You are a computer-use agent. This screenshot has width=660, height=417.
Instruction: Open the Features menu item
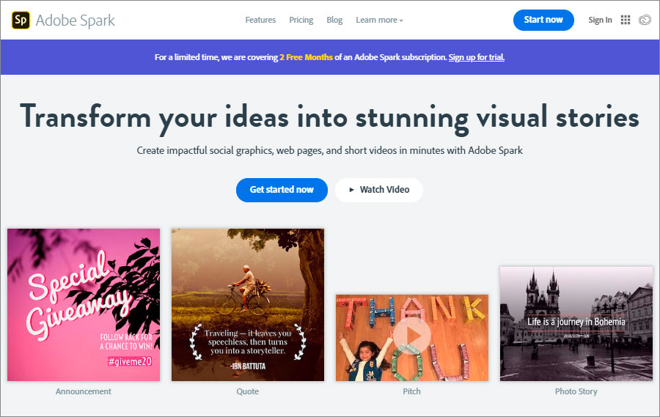tap(260, 20)
